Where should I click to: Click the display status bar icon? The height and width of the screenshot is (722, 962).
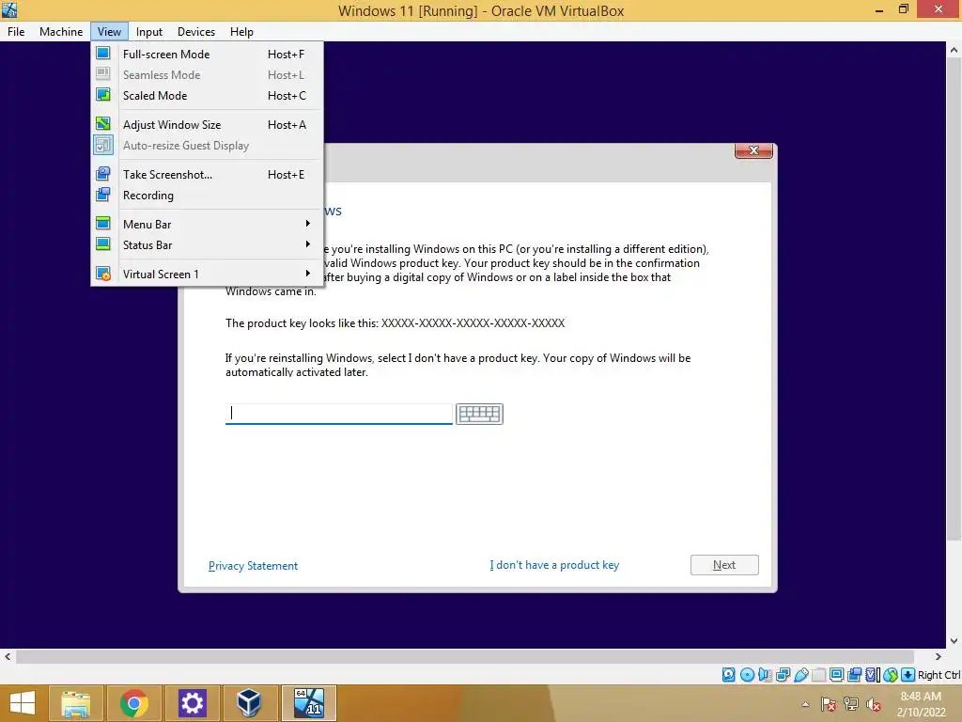pyautogui.click(x=836, y=675)
